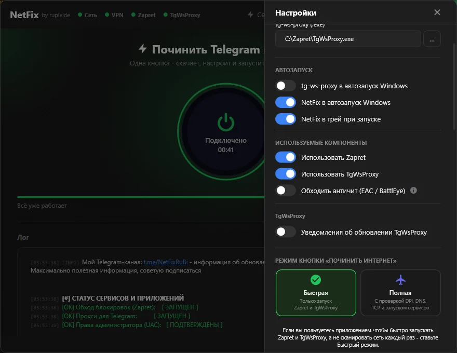Image resolution: width=457 pixels, height=353 pixels.
Task: Click the ИСПОЛЬЗУЕМЫЕ КОМПОНЕНТЫ section heading
Action: point(321,143)
